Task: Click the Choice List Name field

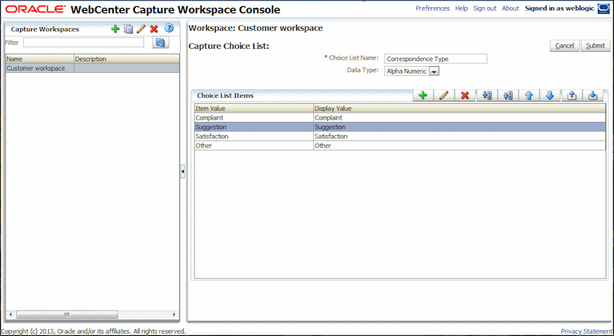Action: pyautogui.click(x=436, y=59)
